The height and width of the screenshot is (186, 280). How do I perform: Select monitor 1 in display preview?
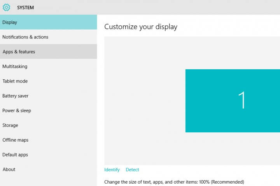coord(233,101)
